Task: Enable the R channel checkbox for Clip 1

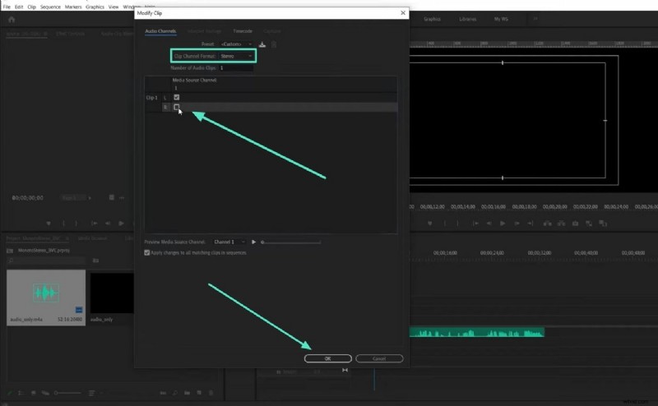Action: pos(176,107)
